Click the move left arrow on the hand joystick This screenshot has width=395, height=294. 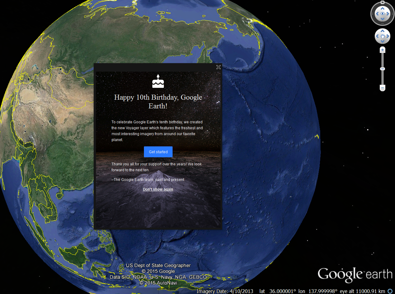(377, 36)
